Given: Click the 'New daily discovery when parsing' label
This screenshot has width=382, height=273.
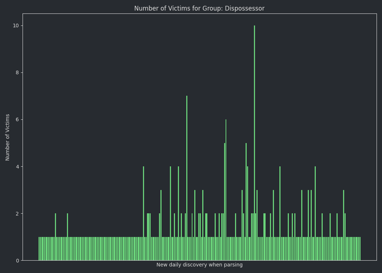Looking at the screenshot, I should tap(199, 265).
